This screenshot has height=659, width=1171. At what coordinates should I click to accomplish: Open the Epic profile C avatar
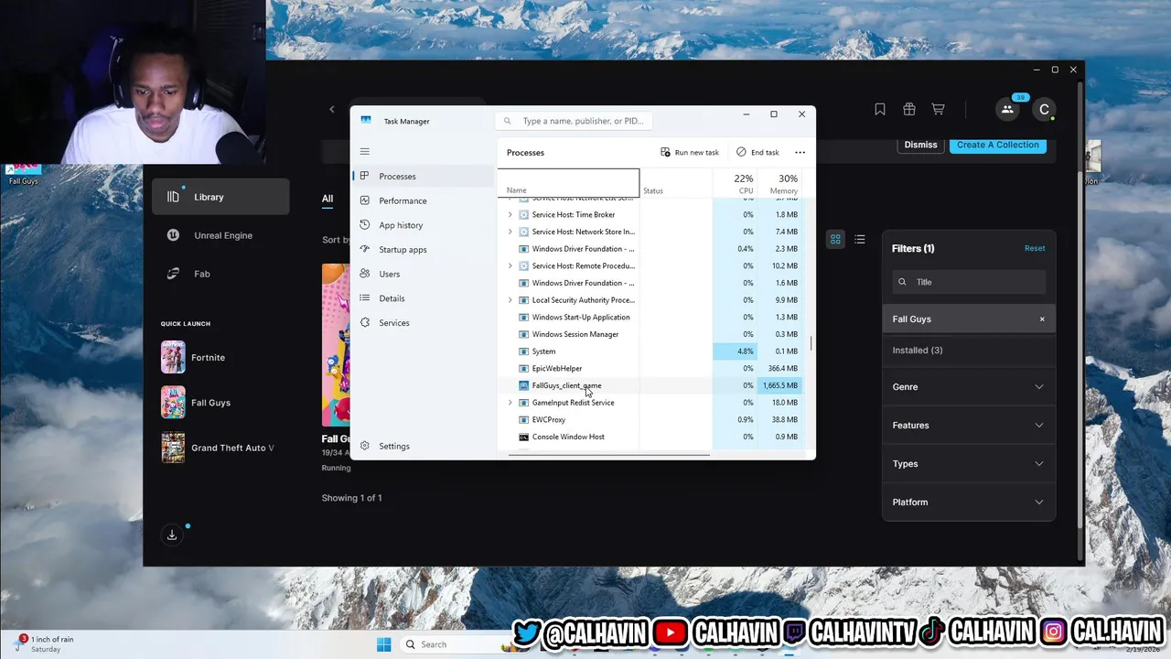point(1044,109)
